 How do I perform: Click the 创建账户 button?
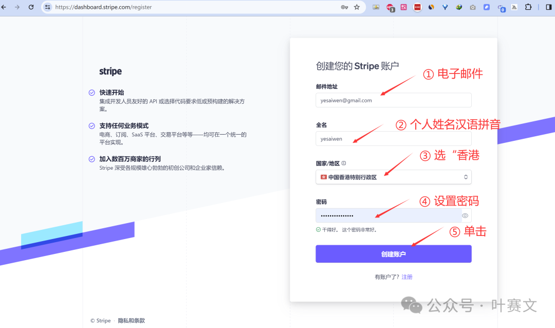click(393, 254)
